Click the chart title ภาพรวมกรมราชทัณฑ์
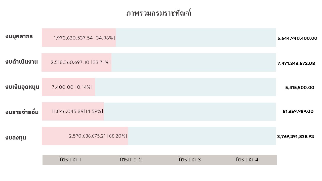Image resolution: width=322 pixels, height=181 pixels. pos(159,13)
